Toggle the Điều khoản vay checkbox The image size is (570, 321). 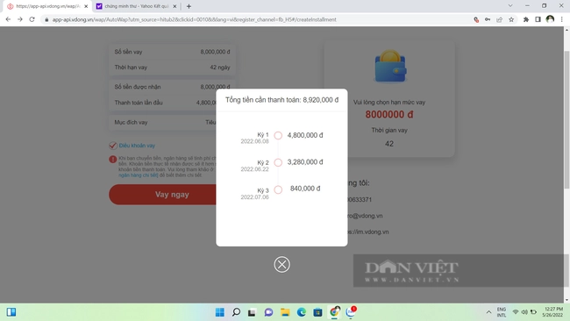(113, 146)
